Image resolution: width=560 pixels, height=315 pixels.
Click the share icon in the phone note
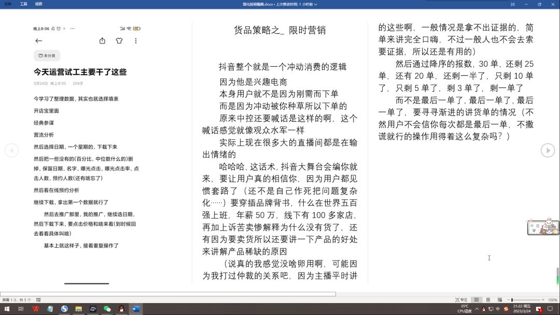click(103, 40)
